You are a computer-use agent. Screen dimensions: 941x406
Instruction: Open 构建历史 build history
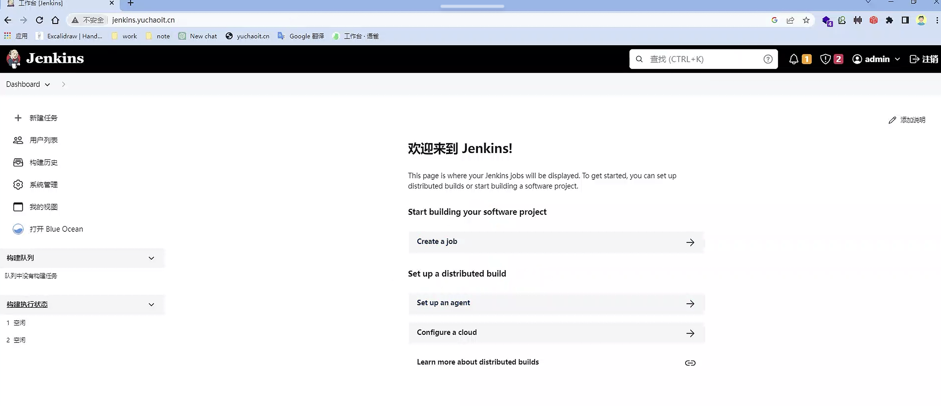click(x=43, y=162)
